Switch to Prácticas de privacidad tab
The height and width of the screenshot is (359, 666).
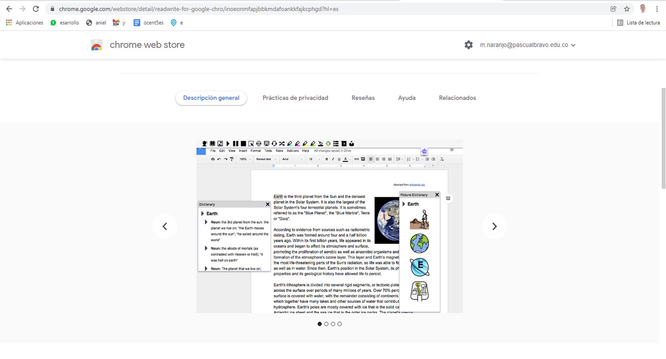tap(295, 98)
